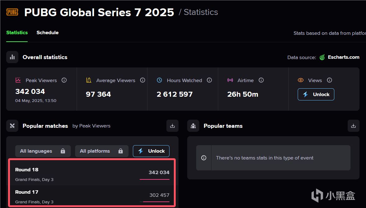Select the Round 17 match row
Viewport: 366px width, 208px height.
[x=92, y=196]
